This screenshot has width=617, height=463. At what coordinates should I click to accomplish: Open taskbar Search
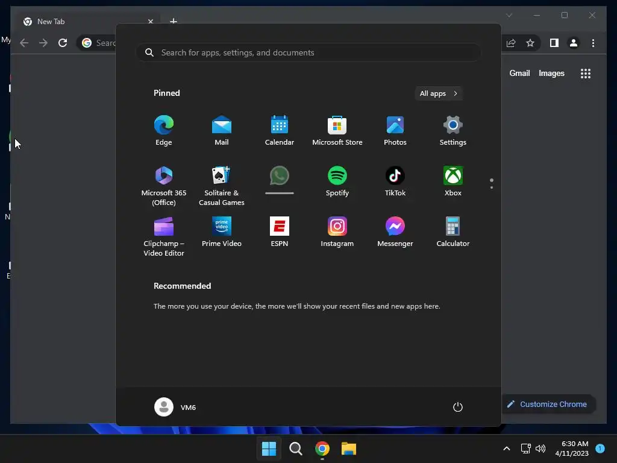tap(295, 449)
